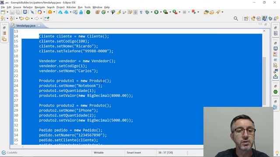Screen dimensions: 280x157
Task: Click the CodeMix hexagon toolbar icon
Action: [x=40, y=12]
